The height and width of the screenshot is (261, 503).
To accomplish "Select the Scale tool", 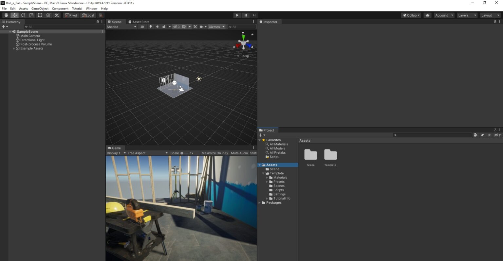I will pos(31,15).
